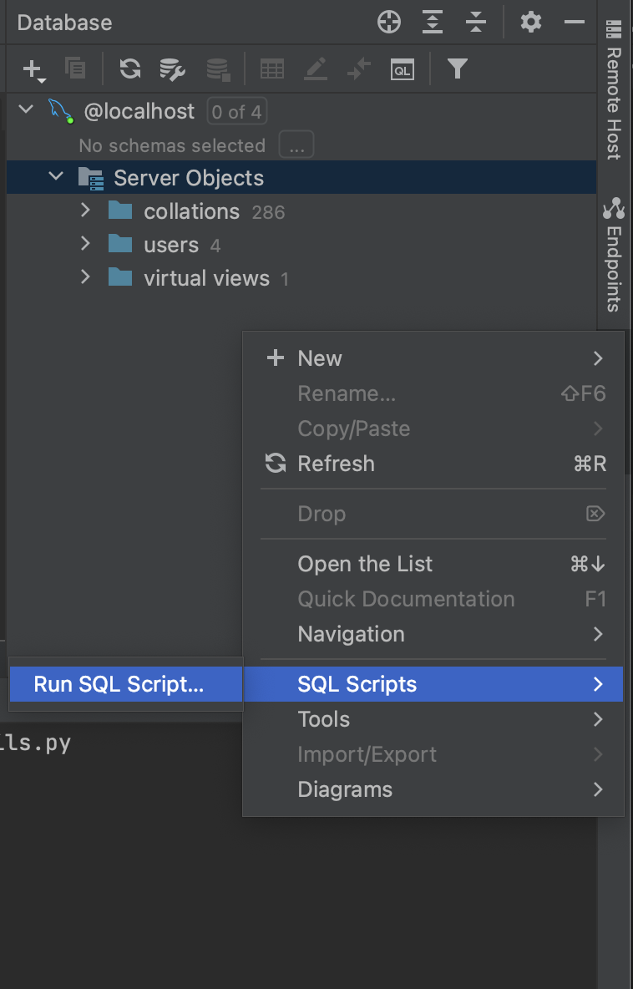Collapse all tree nodes via toolbar icon
Image resolution: width=633 pixels, height=989 pixels.
click(x=476, y=23)
